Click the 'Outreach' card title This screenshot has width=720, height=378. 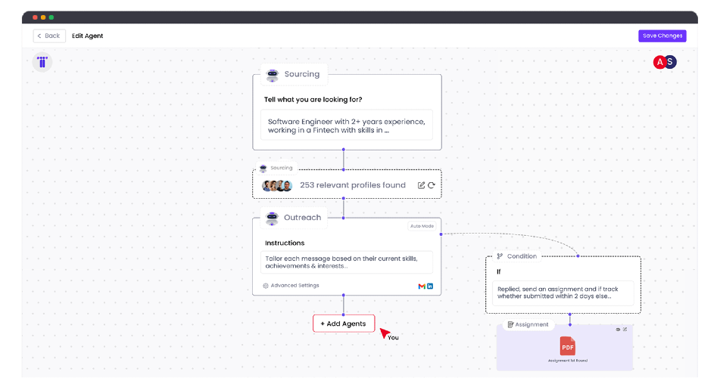pyautogui.click(x=303, y=218)
